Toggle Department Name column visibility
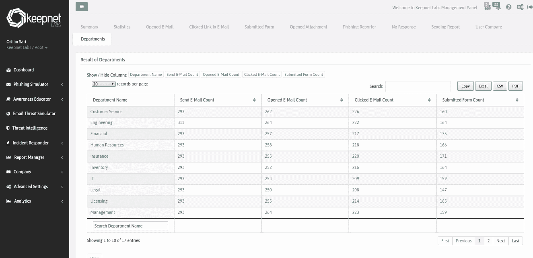533x258 pixels. pos(146,75)
